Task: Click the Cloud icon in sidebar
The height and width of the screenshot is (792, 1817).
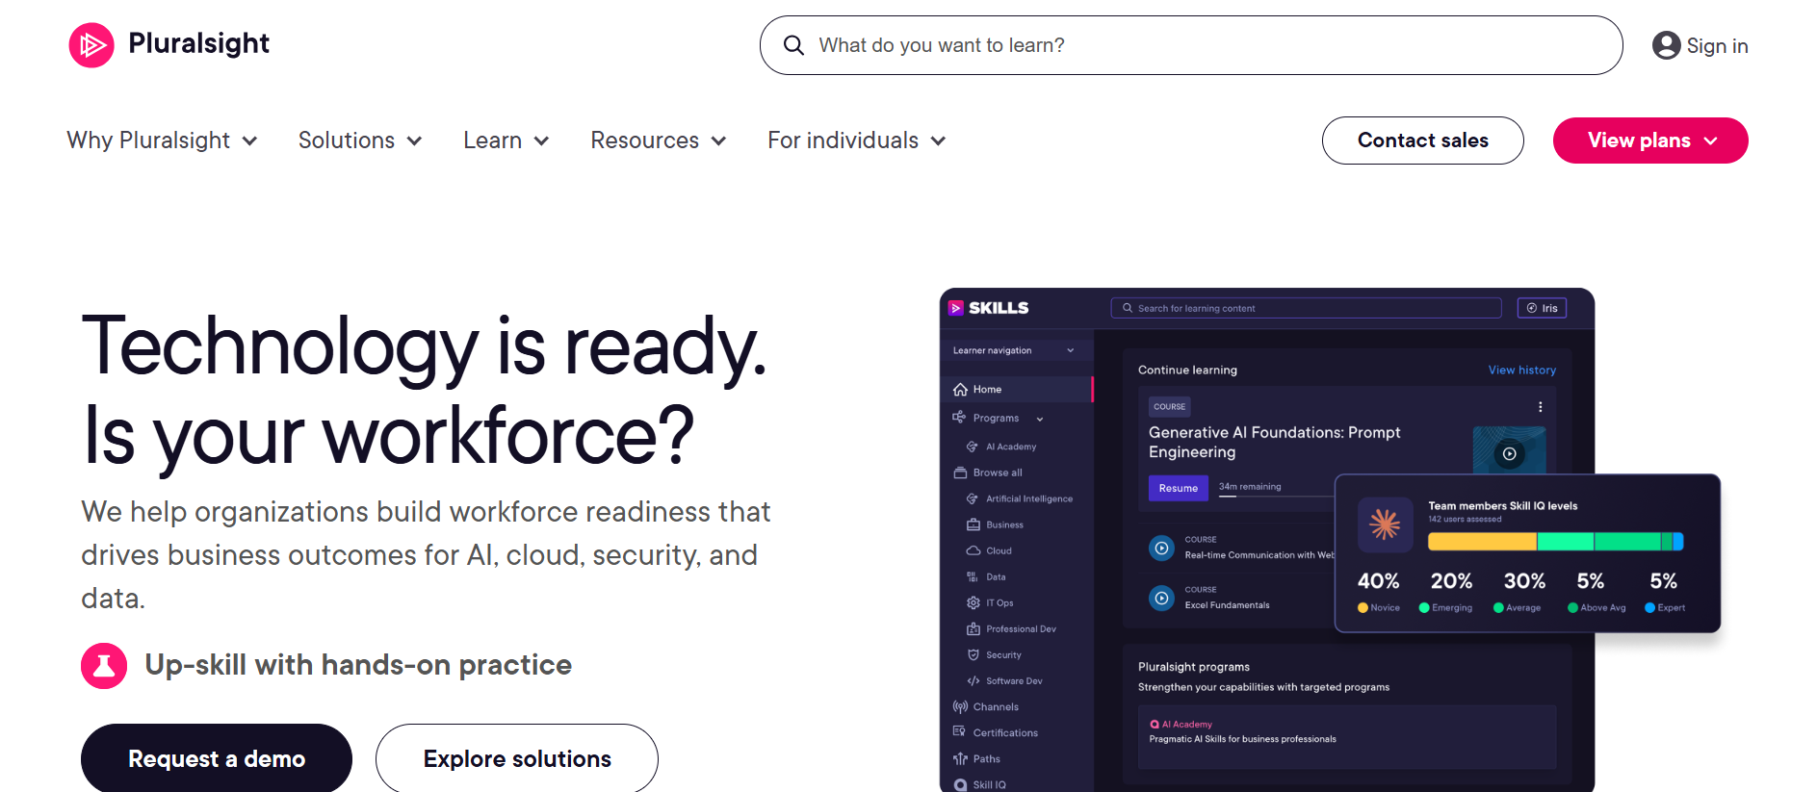Action: (x=973, y=550)
